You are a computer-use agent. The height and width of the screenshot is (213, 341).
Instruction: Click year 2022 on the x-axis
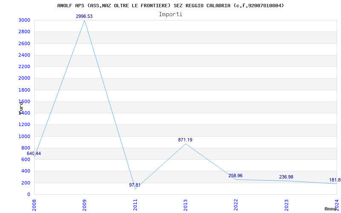(236, 204)
